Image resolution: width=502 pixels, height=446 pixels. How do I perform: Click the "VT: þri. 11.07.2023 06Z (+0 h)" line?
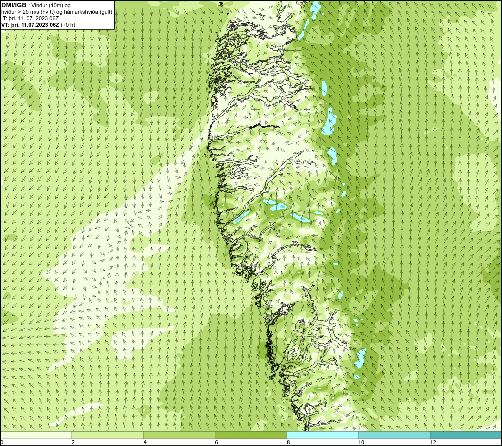tap(39, 25)
